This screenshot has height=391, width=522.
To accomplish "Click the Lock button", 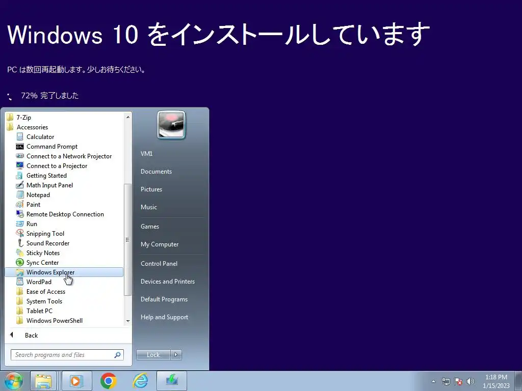I will point(153,355).
